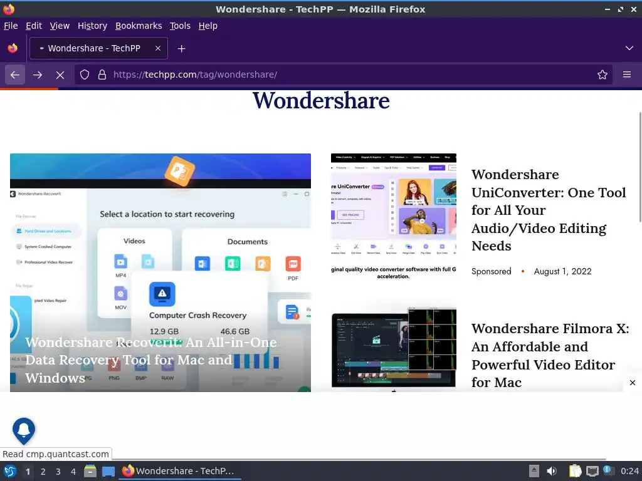
Task: Open the Edit menu
Action: pos(34,26)
